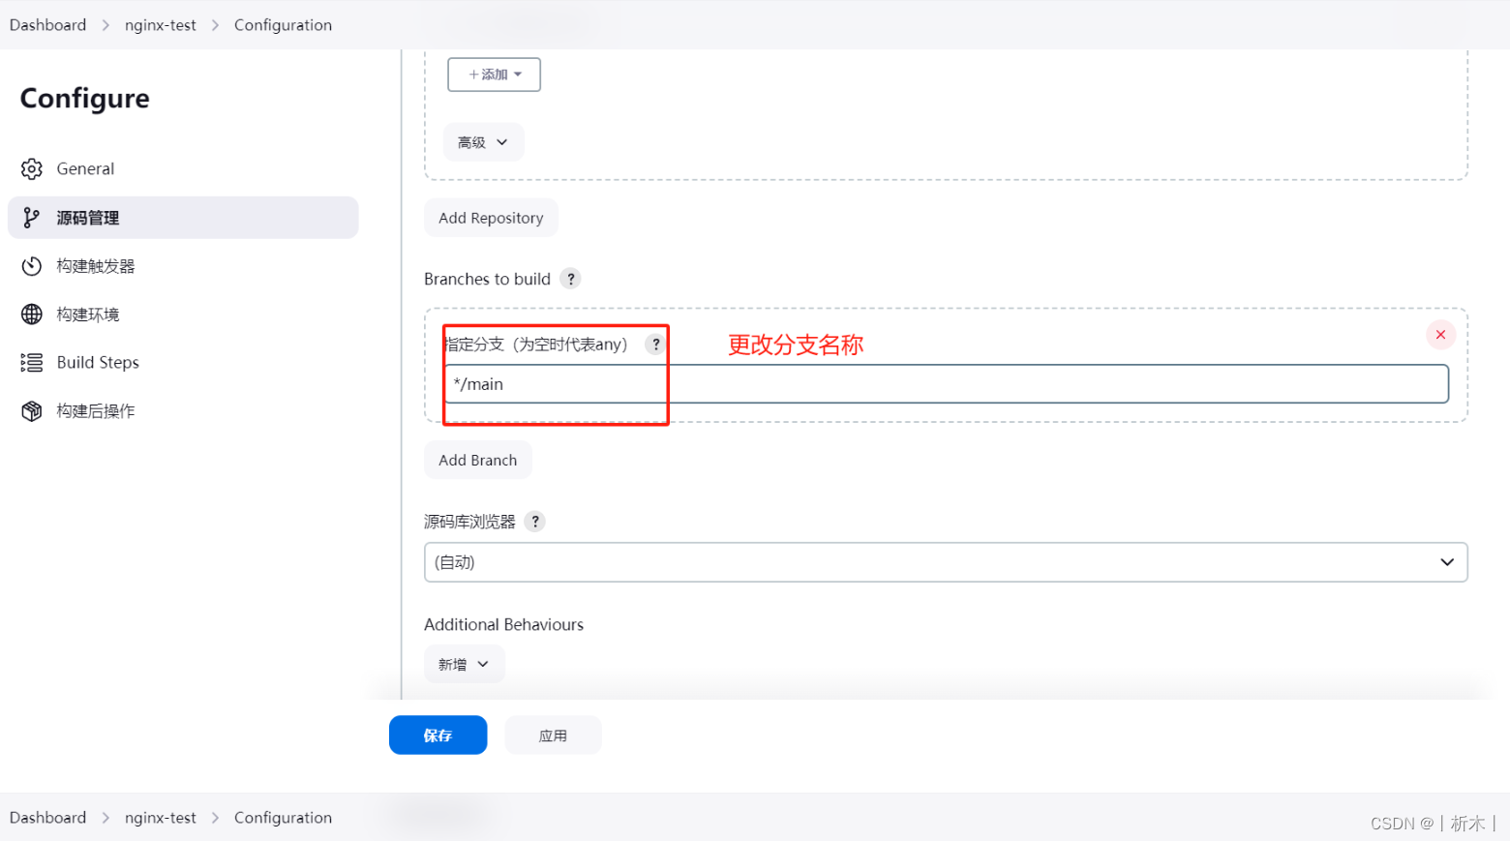Click the top breadcrumb arrow after Dashboard
The image size is (1510, 841).
tap(106, 25)
